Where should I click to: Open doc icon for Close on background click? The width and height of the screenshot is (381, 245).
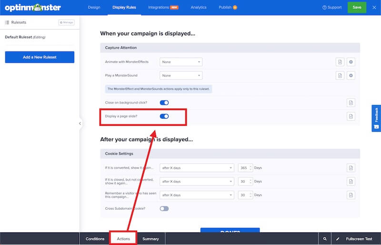tap(351, 102)
